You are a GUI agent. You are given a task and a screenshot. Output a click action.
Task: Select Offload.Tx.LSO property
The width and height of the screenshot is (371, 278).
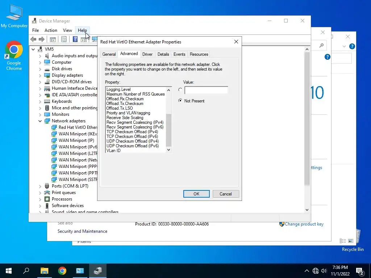pos(120,108)
